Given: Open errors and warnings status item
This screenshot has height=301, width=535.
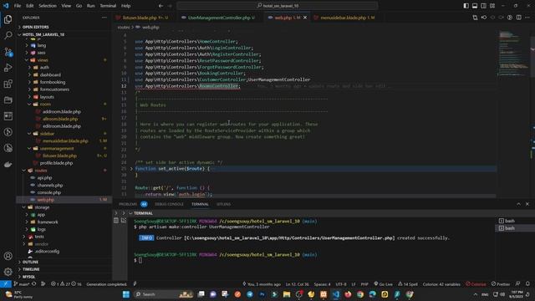Looking at the screenshot, I should coord(66,284).
